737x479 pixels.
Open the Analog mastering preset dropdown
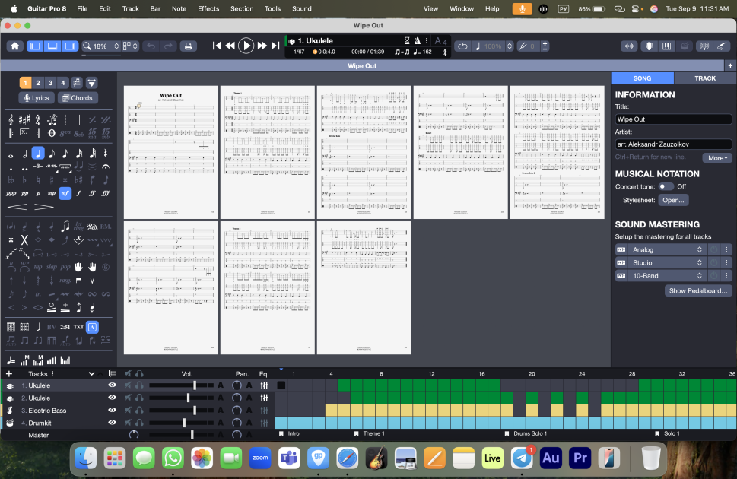667,249
